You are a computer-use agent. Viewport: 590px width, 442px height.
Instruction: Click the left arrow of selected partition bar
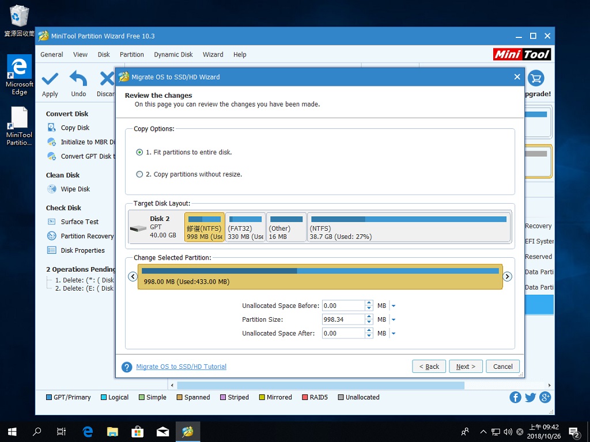click(133, 277)
